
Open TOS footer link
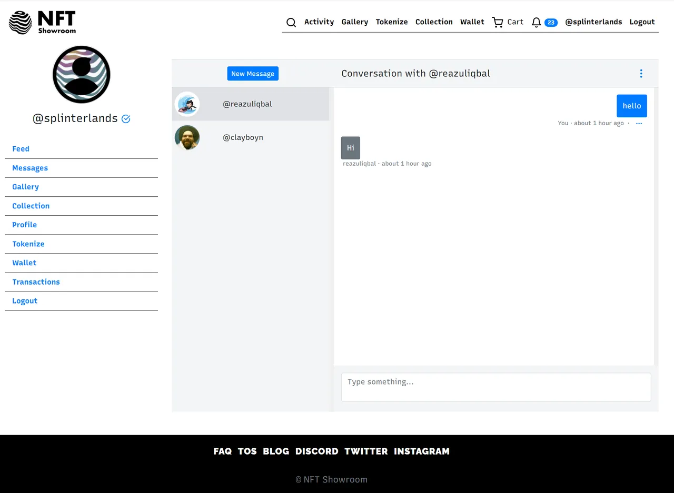pos(247,451)
